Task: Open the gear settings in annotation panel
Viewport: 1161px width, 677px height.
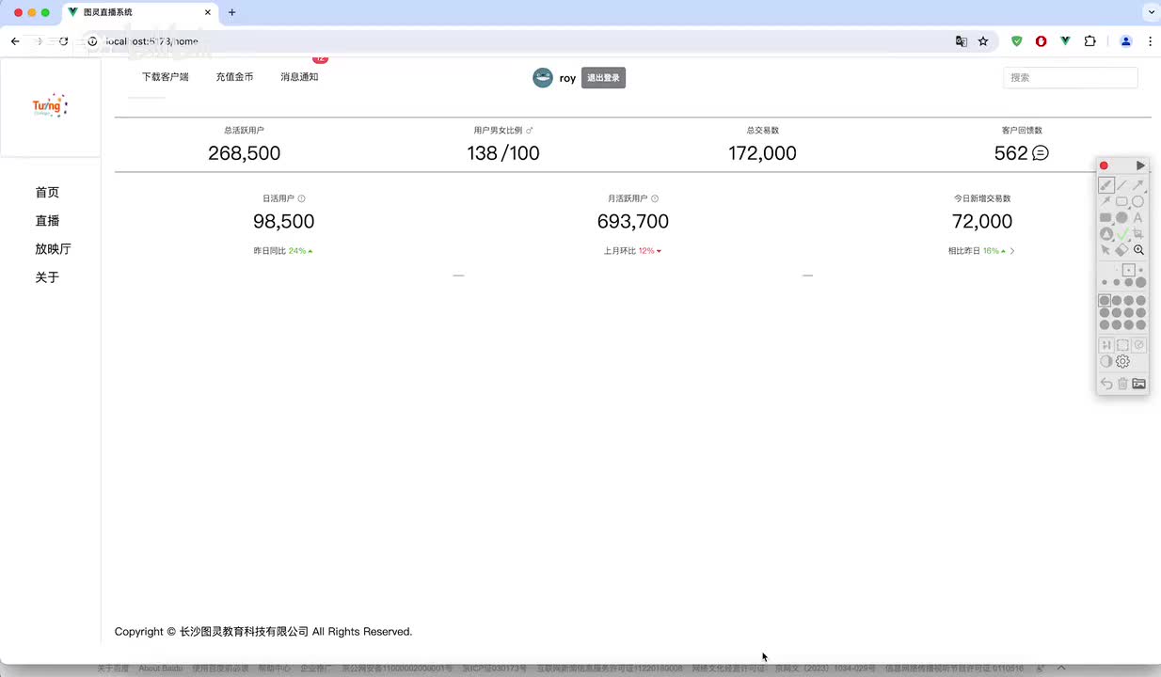Action: click(x=1122, y=361)
